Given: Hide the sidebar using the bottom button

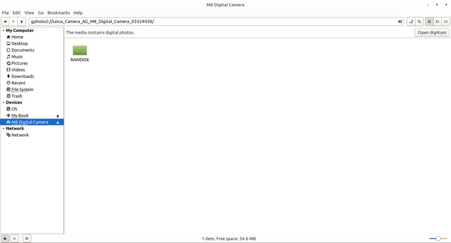Looking at the screenshot, I should pyautogui.click(x=27, y=238).
